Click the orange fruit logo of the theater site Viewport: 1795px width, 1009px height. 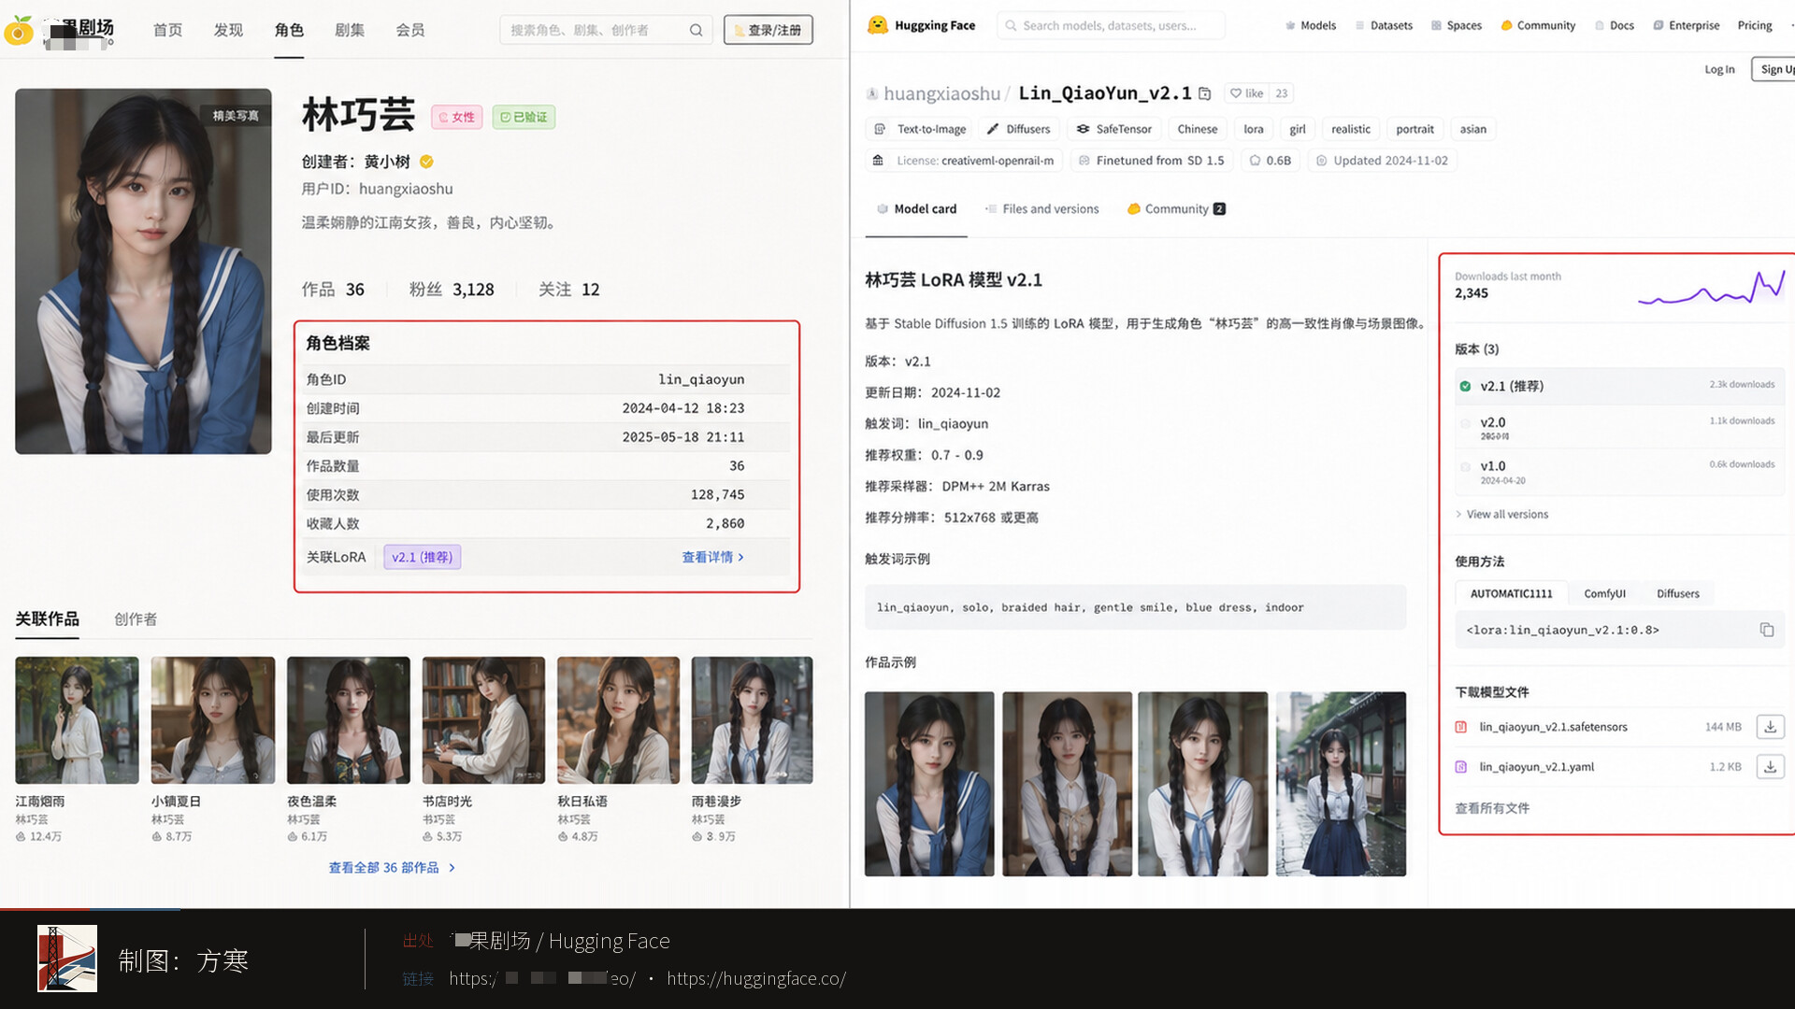19,31
